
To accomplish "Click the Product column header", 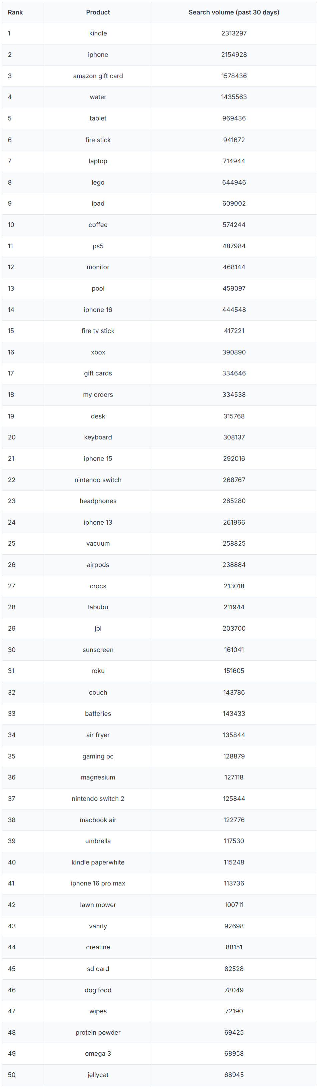I will click(98, 12).
